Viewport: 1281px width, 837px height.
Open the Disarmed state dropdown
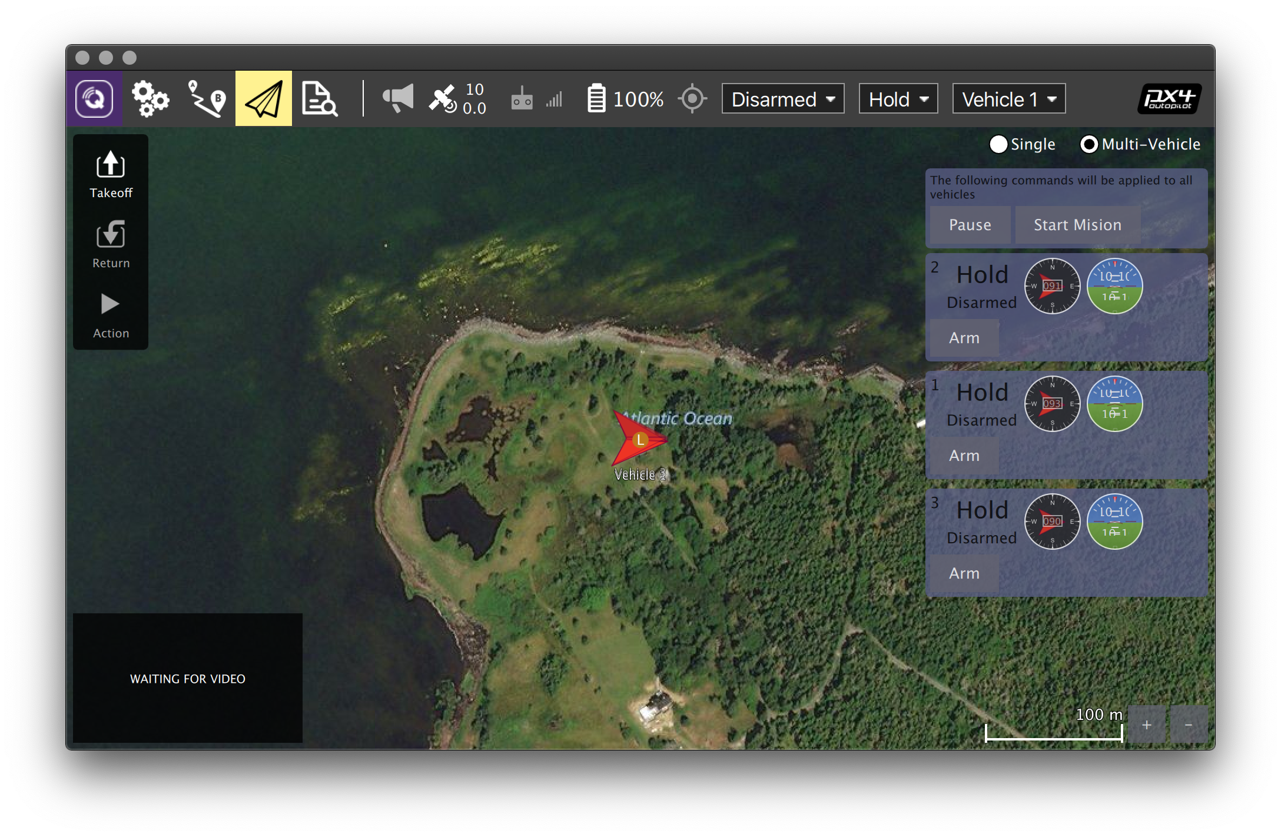[x=783, y=99]
